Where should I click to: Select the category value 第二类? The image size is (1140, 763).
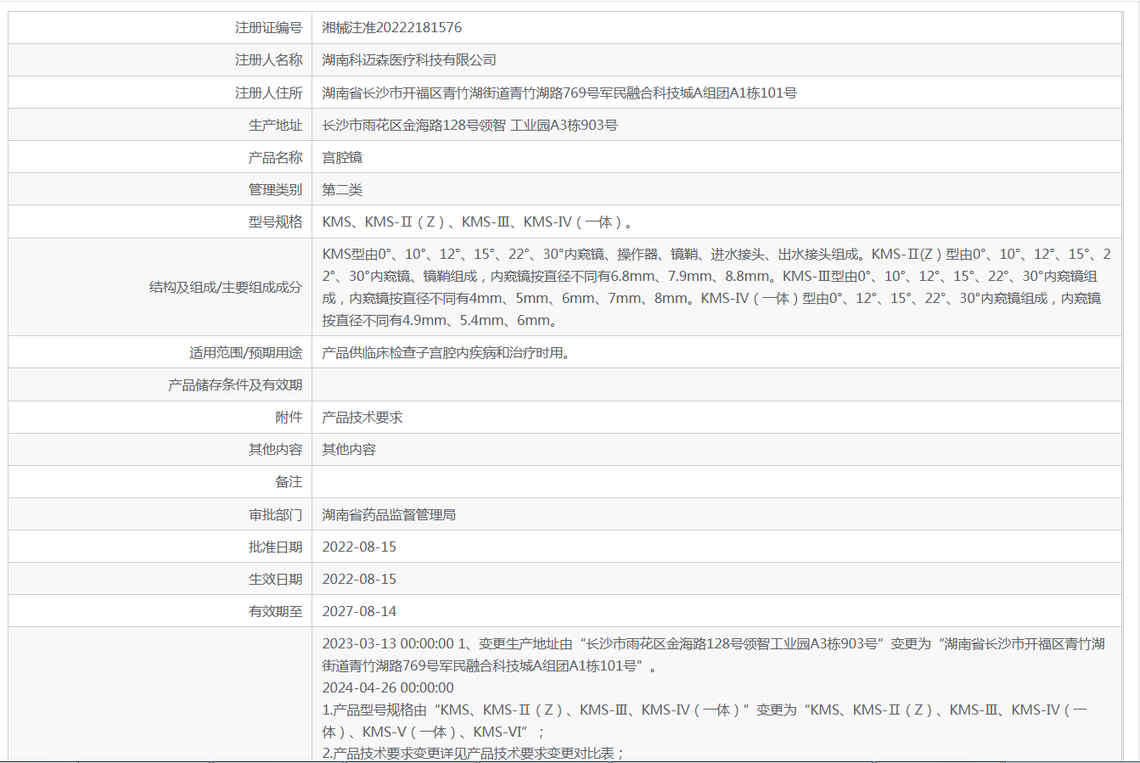pos(342,189)
